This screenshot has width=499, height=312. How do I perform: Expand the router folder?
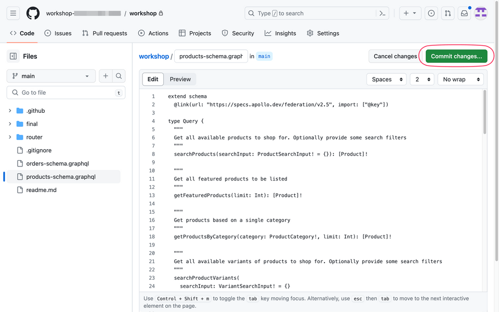point(10,137)
